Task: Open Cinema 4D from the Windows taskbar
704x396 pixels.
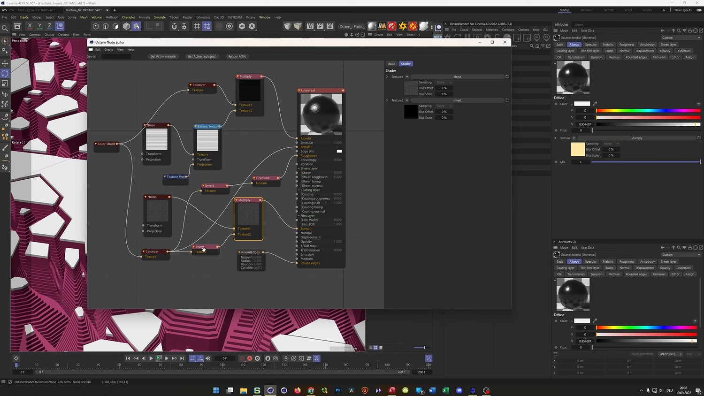Action: point(270,390)
